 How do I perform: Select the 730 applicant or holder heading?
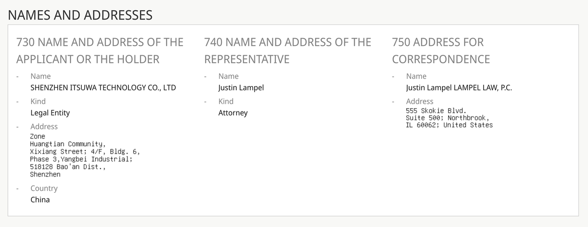(x=100, y=50)
